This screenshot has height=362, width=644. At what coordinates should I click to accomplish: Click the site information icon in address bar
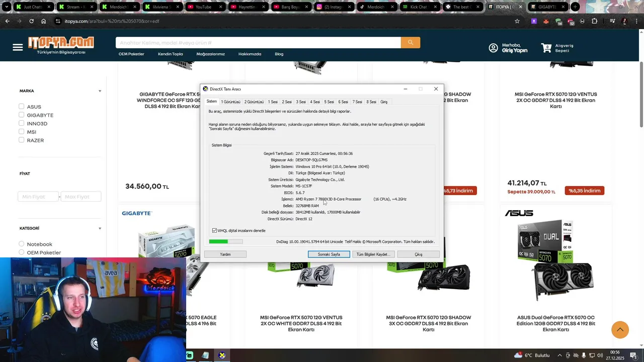[x=58, y=21]
